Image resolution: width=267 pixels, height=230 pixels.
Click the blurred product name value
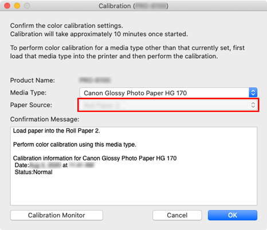(95, 80)
